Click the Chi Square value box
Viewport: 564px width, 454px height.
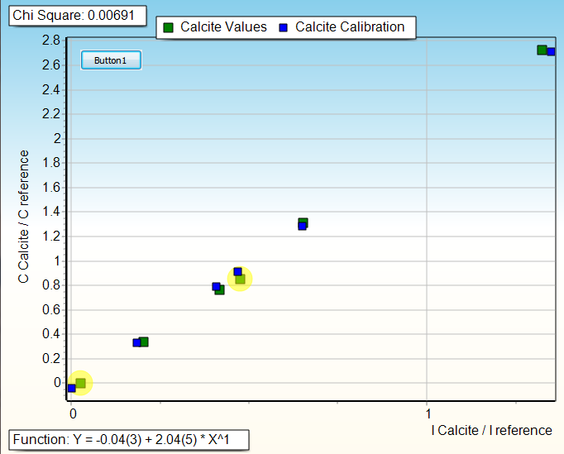[x=78, y=16]
